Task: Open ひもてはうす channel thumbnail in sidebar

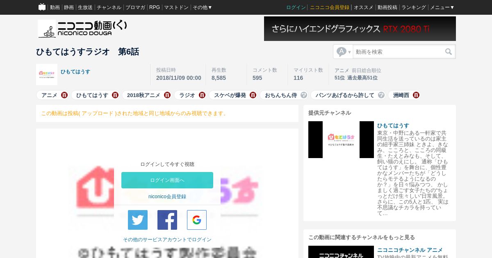Action: [x=341, y=140]
